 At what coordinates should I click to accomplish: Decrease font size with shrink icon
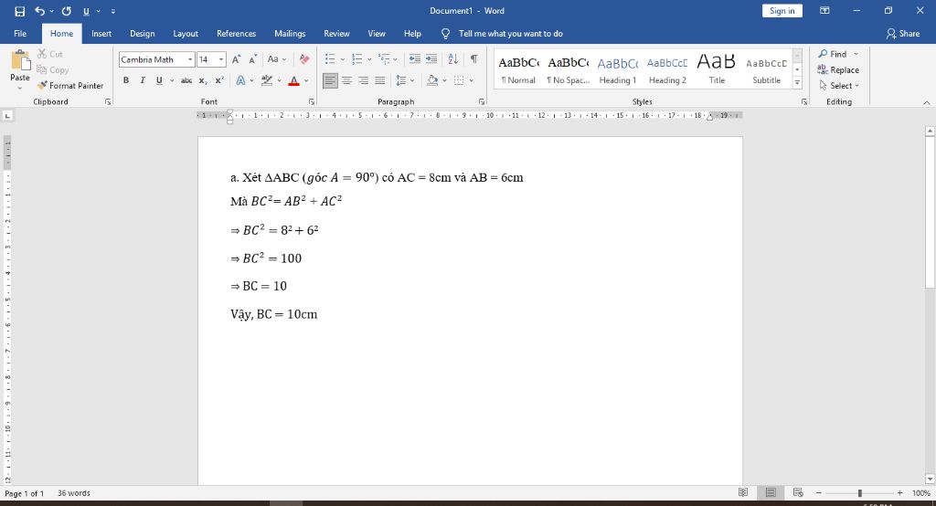(x=253, y=59)
